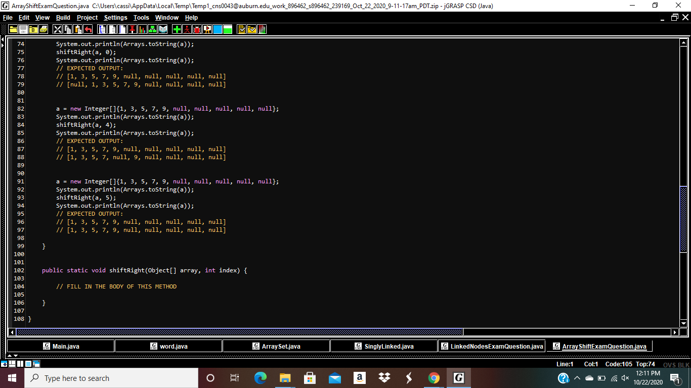Click the green plus Compile icon
The image size is (691, 388).
177,29
